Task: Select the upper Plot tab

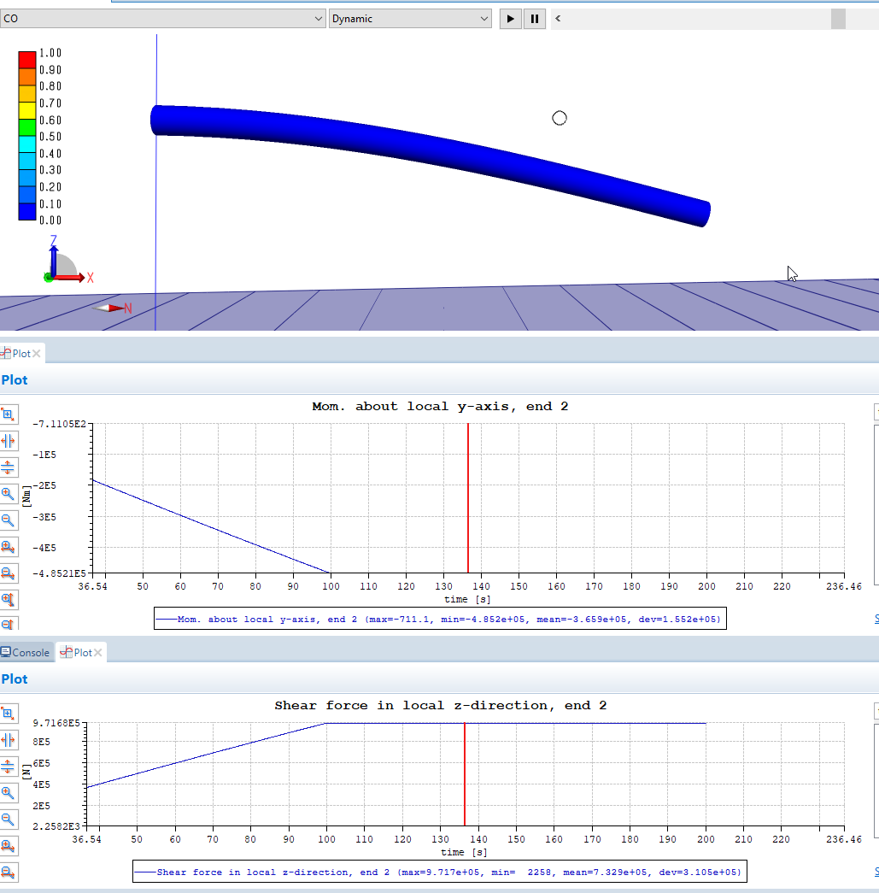Action: pyautogui.click(x=17, y=354)
